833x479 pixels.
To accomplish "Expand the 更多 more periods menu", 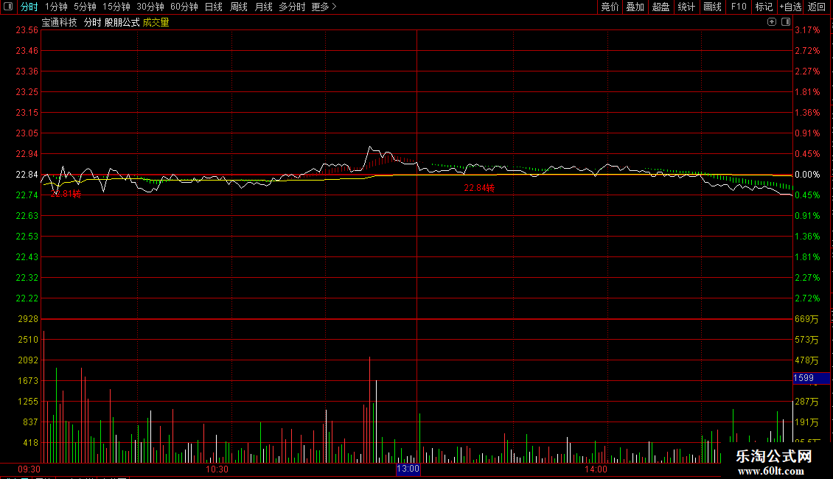I will (x=324, y=7).
